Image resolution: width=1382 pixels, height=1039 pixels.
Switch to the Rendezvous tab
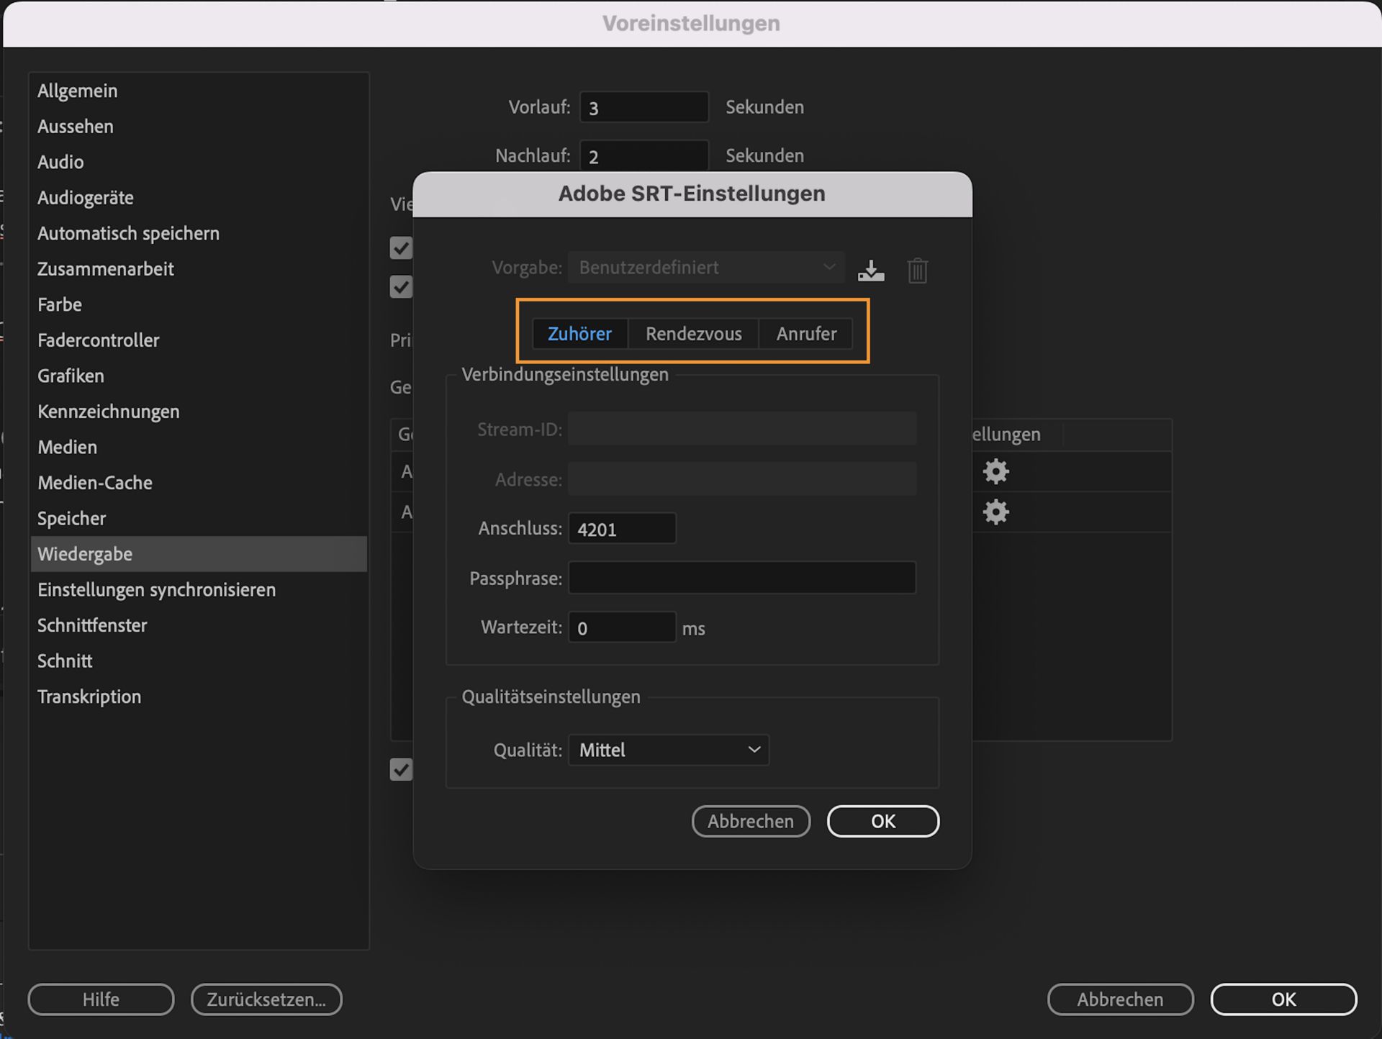pos(693,333)
